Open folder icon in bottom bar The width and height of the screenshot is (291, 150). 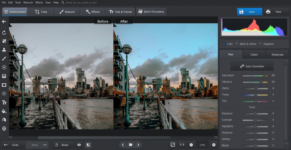point(130,145)
